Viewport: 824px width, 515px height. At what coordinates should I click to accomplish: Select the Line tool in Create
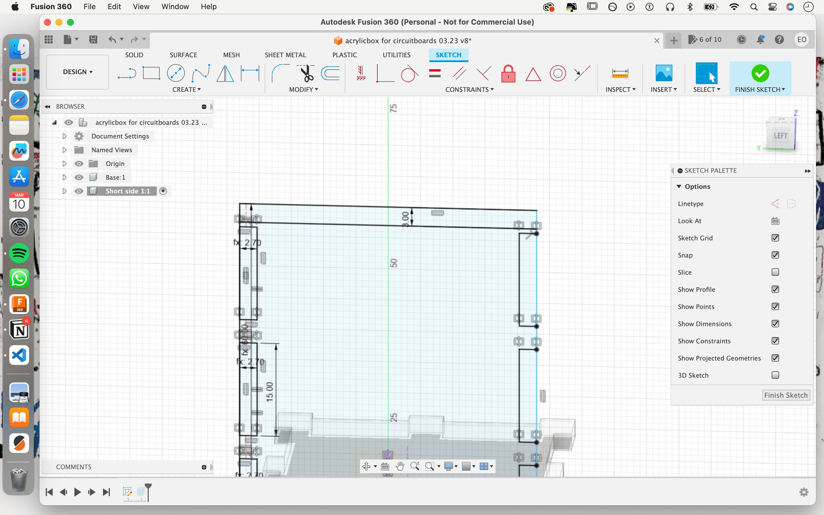tap(127, 73)
